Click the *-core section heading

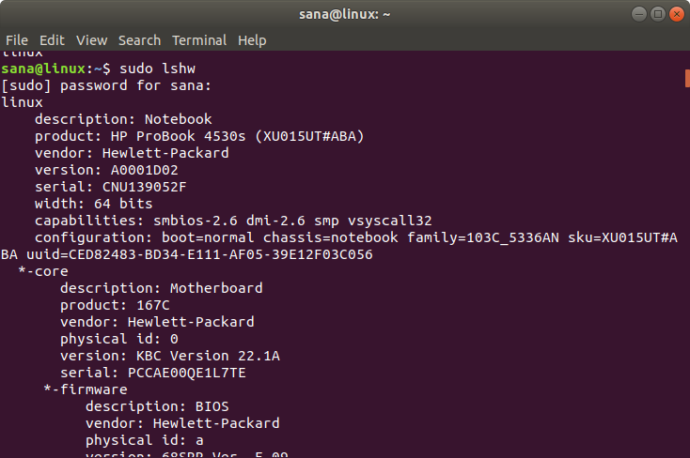(x=43, y=271)
